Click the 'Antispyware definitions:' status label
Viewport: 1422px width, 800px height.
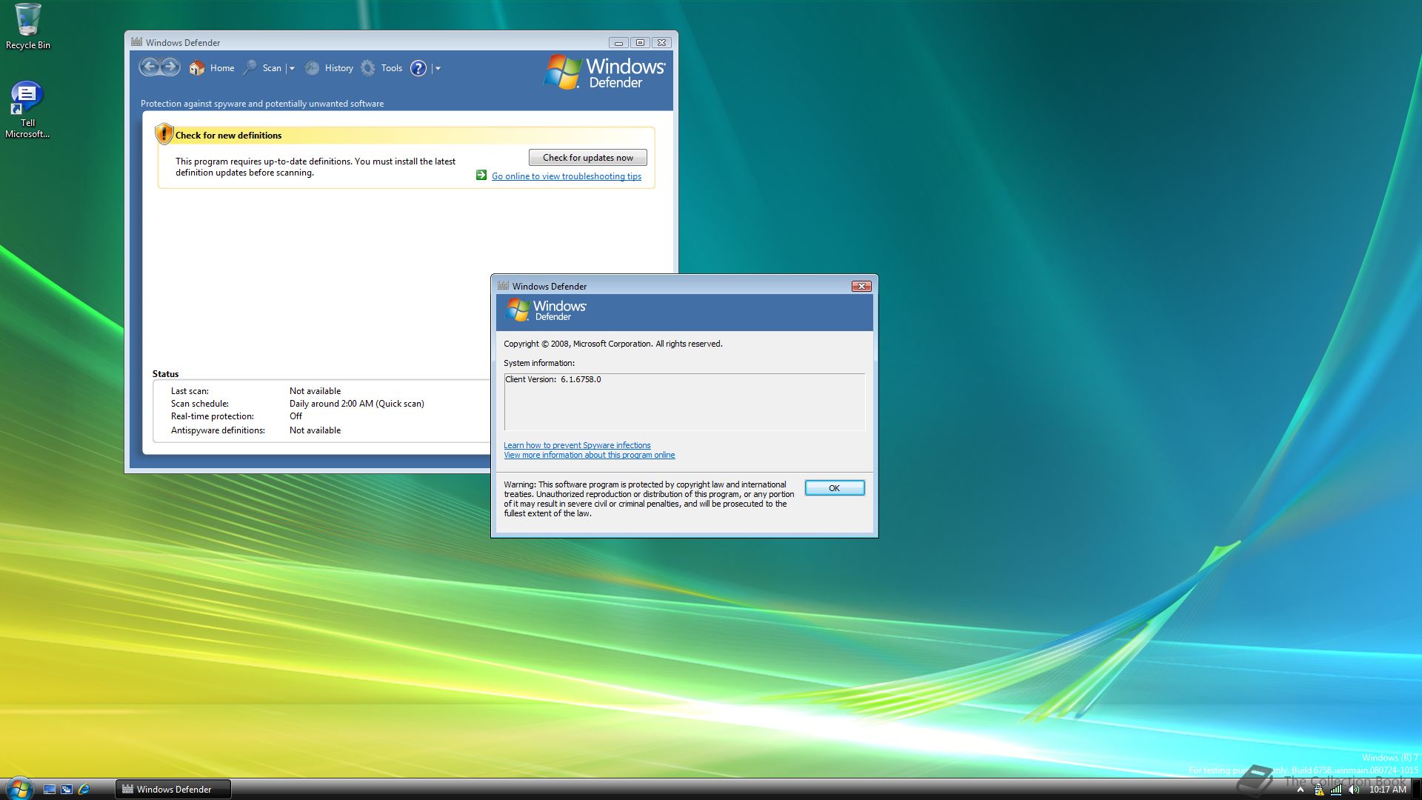[x=218, y=430]
